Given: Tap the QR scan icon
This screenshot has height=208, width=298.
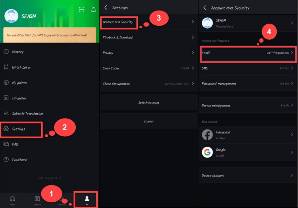Looking at the screenshot, I should [x=82, y=10].
